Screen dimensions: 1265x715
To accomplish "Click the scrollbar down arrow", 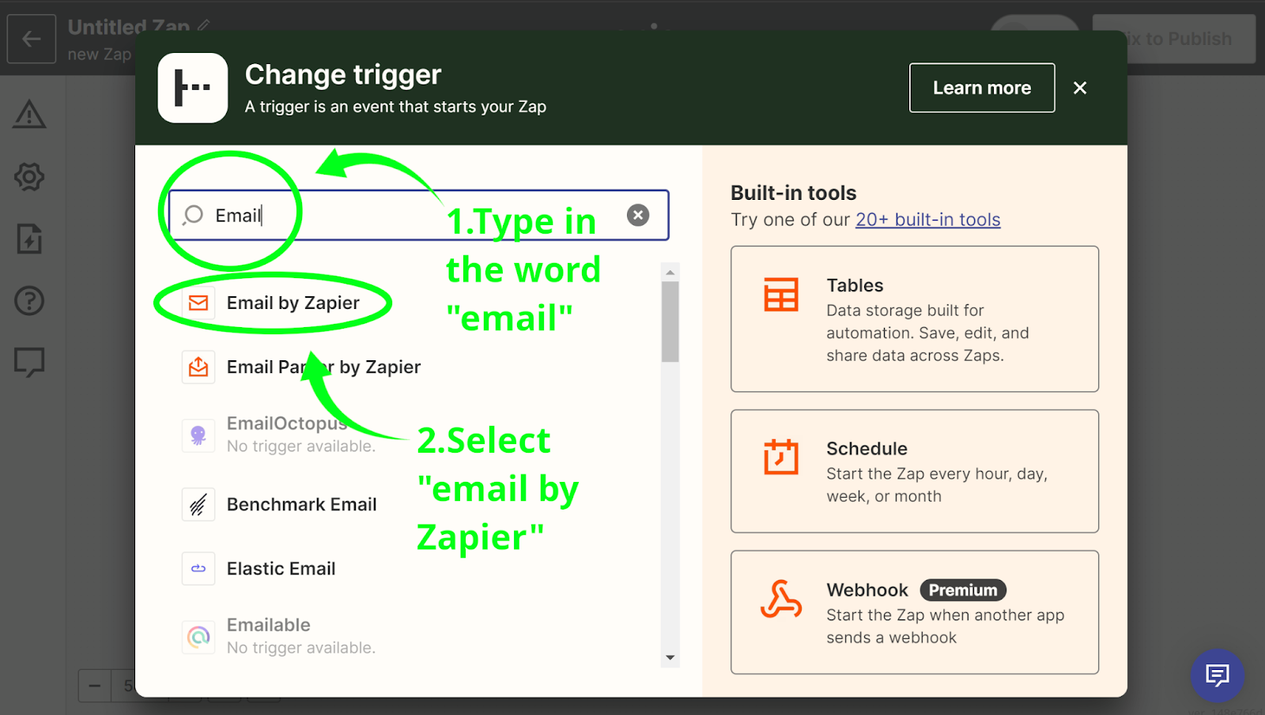I will tap(670, 657).
